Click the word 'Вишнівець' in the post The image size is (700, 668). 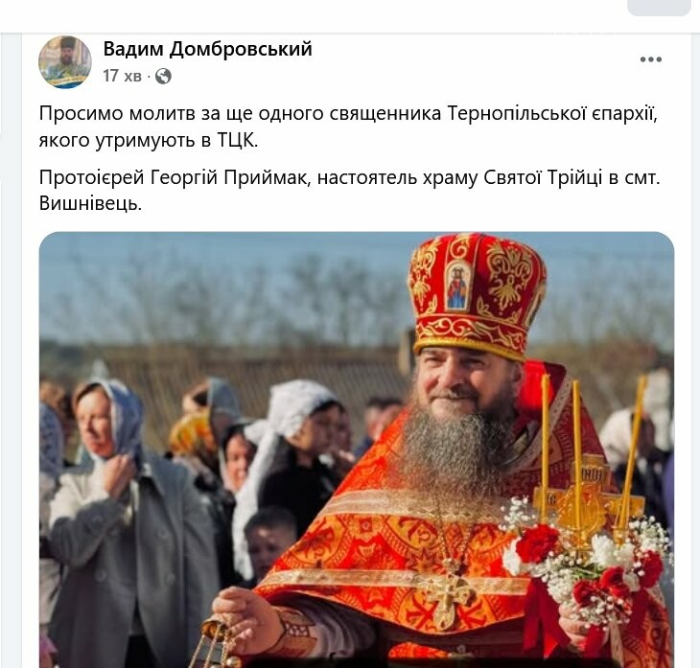tap(88, 204)
